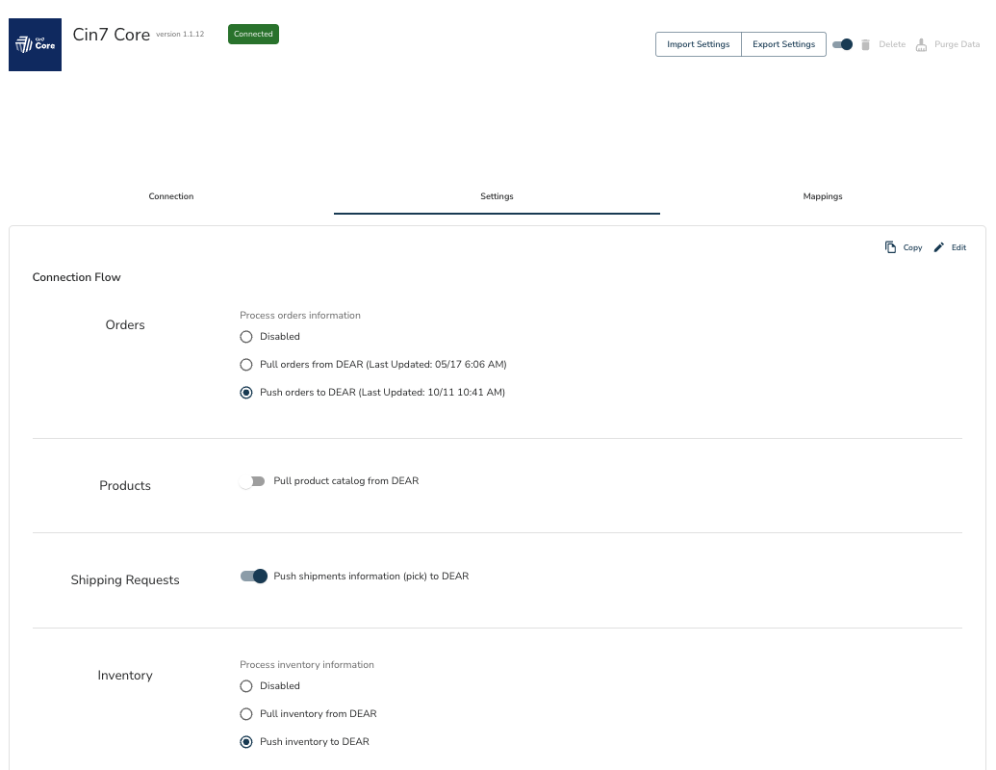Click the Inventory section label
Image resolution: width=996 pixels, height=770 pixels.
point(125,676)
